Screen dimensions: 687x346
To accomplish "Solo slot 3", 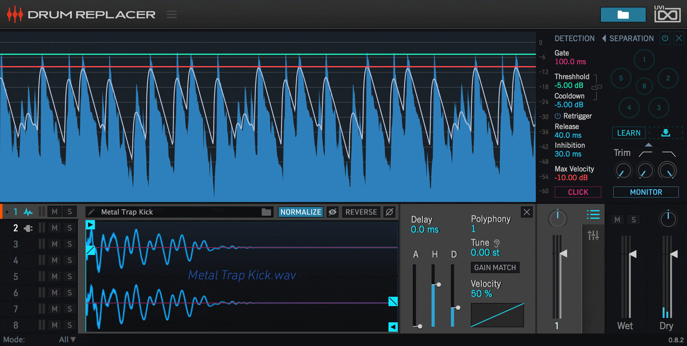I will (70, 244).
